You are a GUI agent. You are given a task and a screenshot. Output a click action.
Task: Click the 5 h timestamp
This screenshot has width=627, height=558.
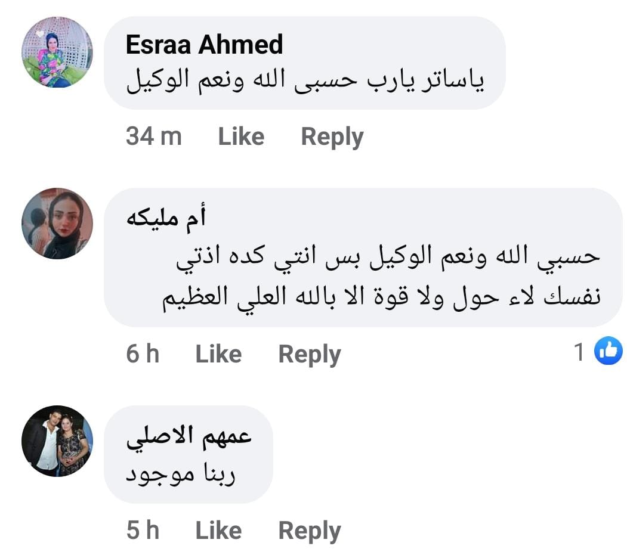pos(143,530)
